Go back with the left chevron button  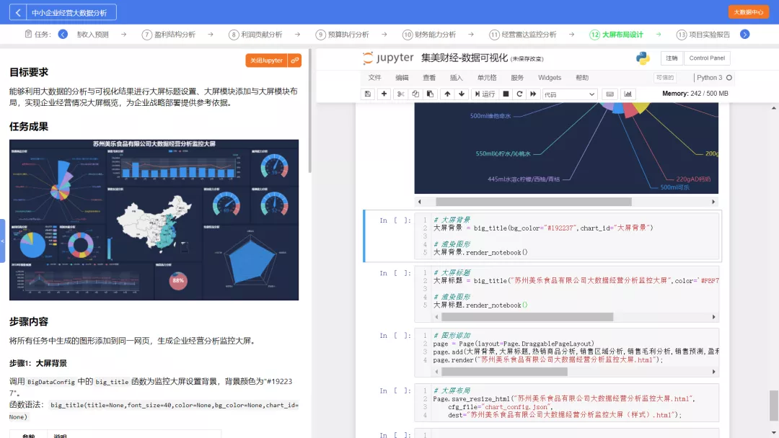(x=19, y=12)
